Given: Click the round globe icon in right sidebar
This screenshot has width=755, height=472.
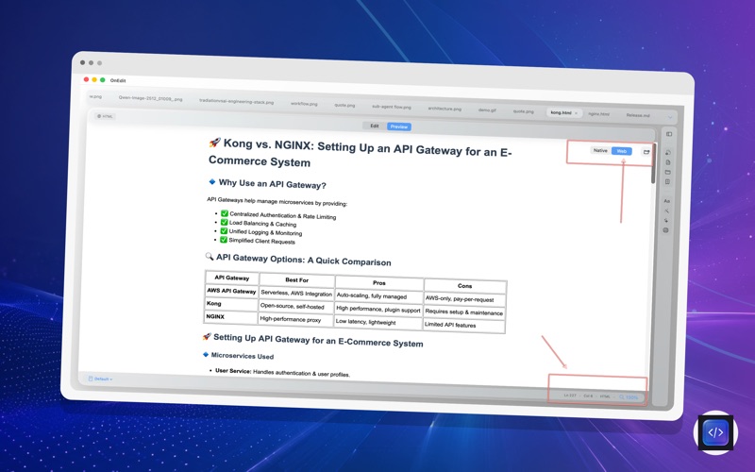Looking at the screenshot, I should pos(666,230).
